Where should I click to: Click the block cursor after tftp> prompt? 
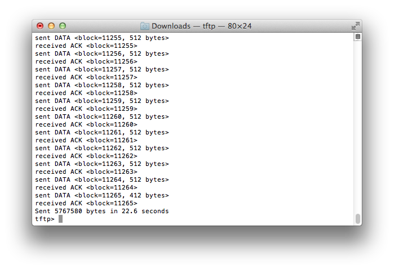click(60, 219)
